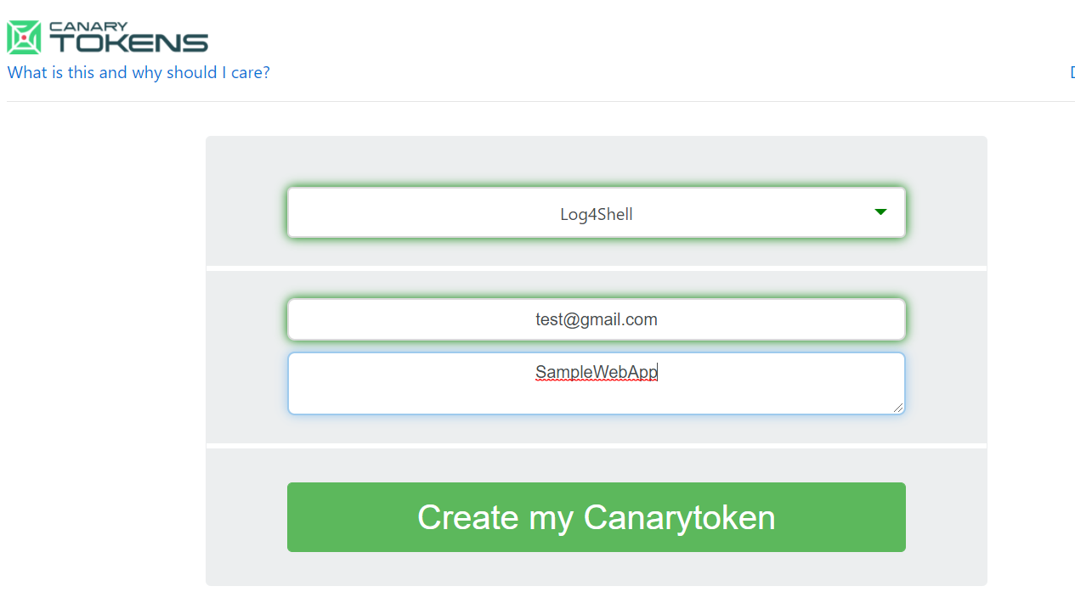Click the partially visible link at top right

point(1072,72)
